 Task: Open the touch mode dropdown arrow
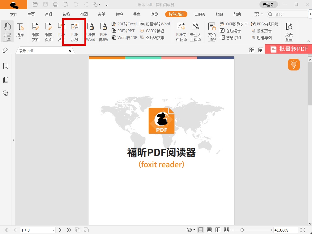click(x=100, y=4)
